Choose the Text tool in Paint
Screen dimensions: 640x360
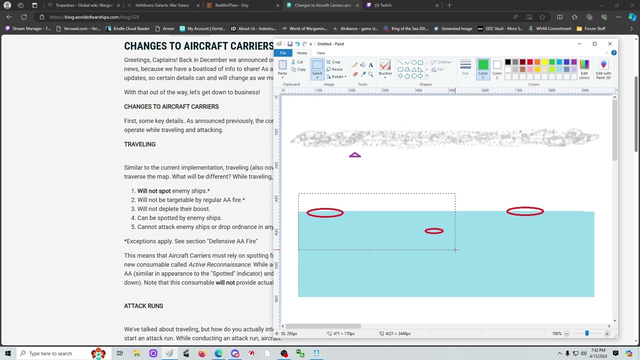pyautogui.click(x=370, y=65)
